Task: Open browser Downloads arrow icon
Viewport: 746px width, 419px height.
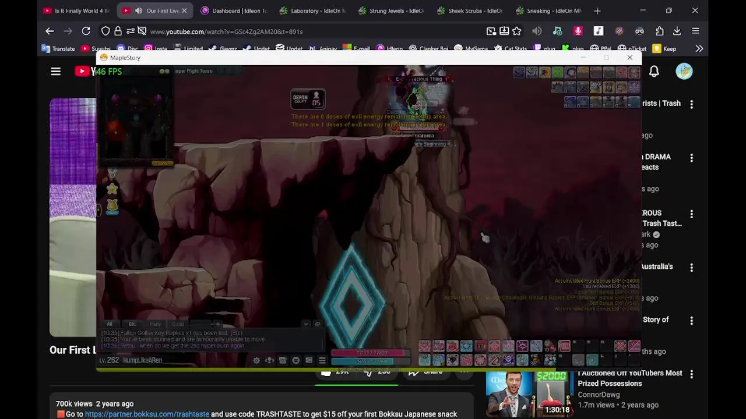Action: click(x=677, y=31)
